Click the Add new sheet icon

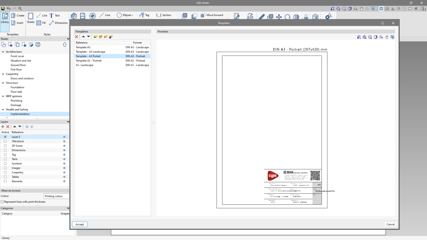click(10, 44)
